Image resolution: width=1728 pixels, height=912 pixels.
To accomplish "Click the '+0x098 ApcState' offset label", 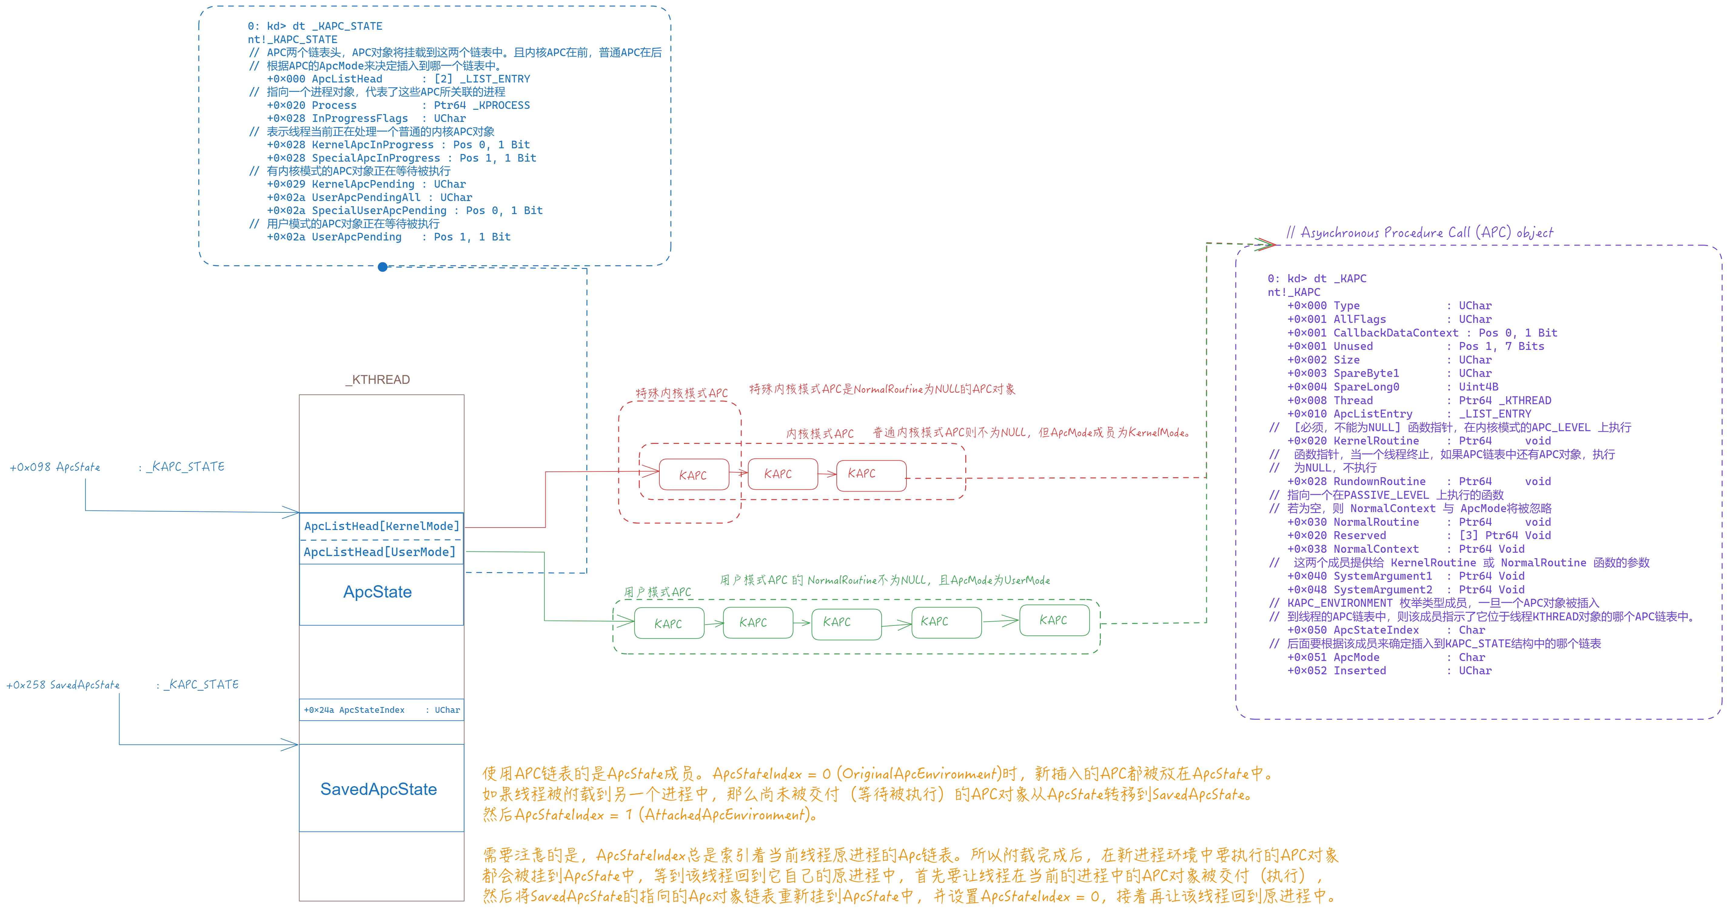I will click(x=55, y=467).
